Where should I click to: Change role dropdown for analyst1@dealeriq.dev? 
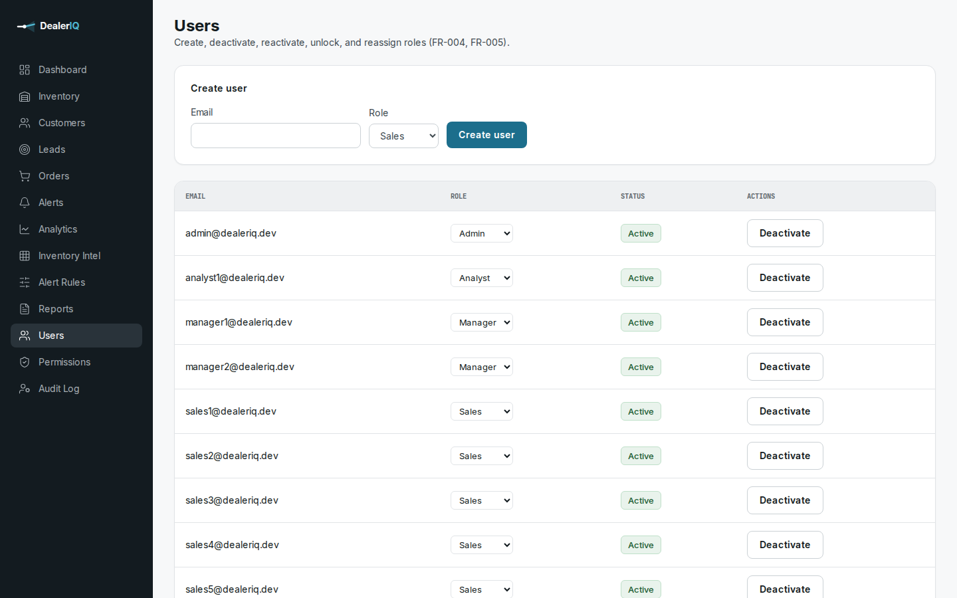[x=482, y=278]
